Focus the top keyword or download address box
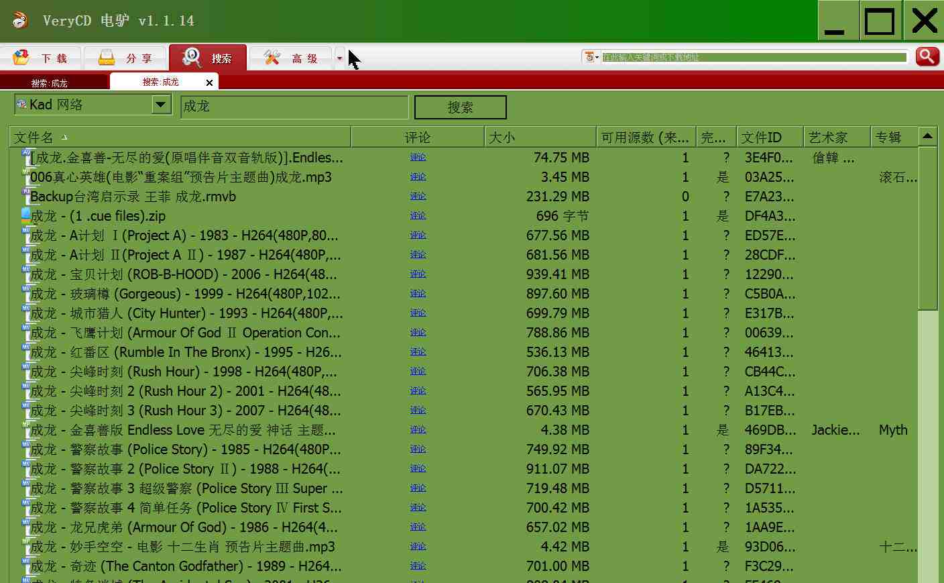944x583 pixels. [754, 57]
